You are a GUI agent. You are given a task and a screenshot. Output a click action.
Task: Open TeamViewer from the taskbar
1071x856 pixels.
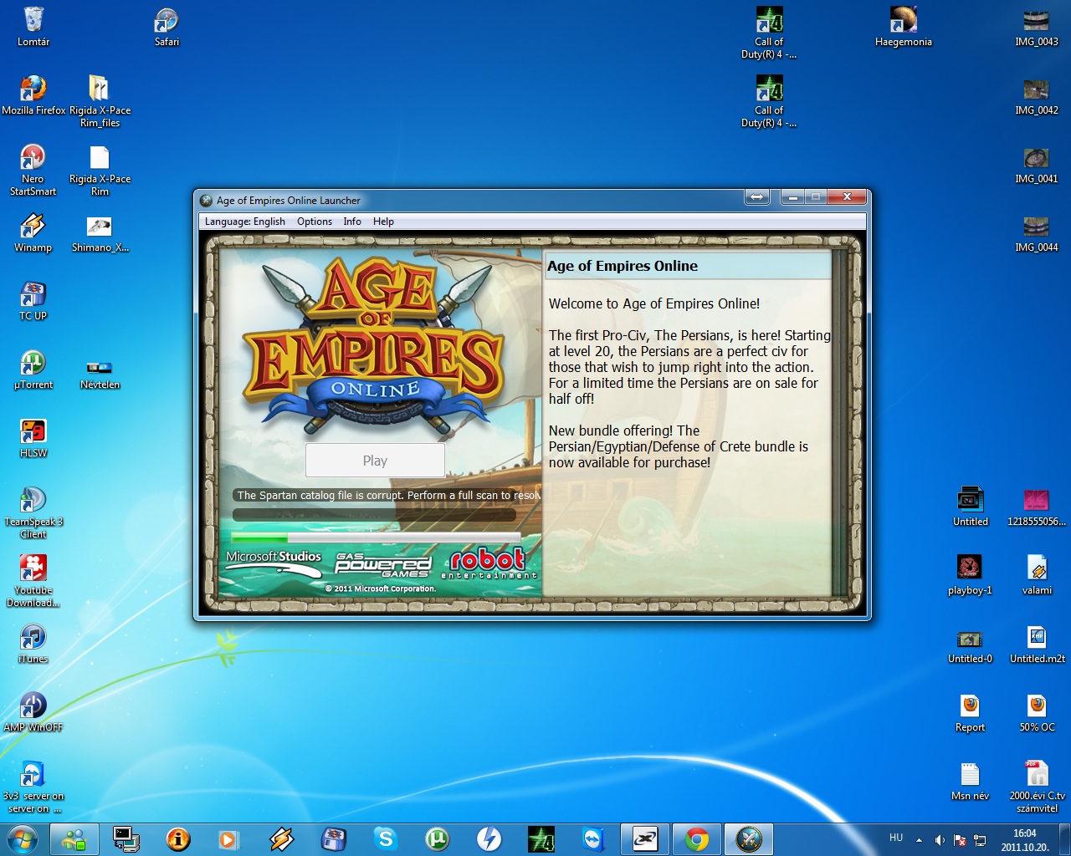click(593, 838)
